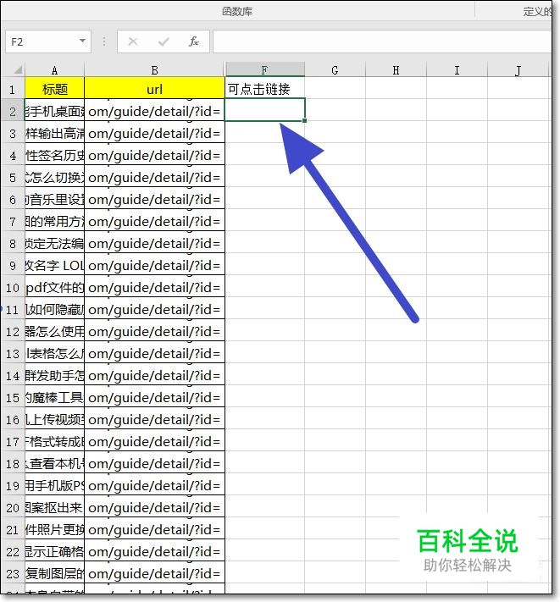This screenshot has height=602, width=560.
Task: Click cell A12 containing 器怎么使用
Action: coord(54,332)
